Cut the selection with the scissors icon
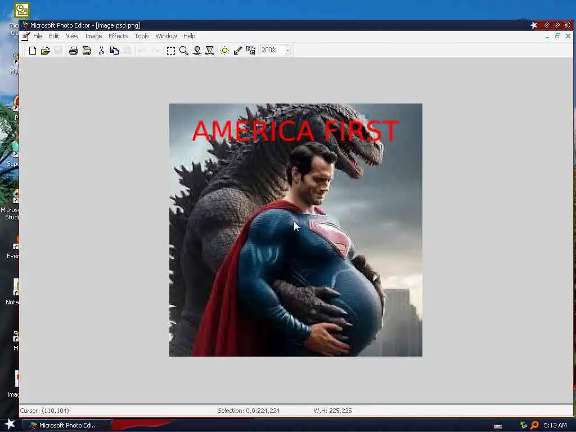 (101, 51)
